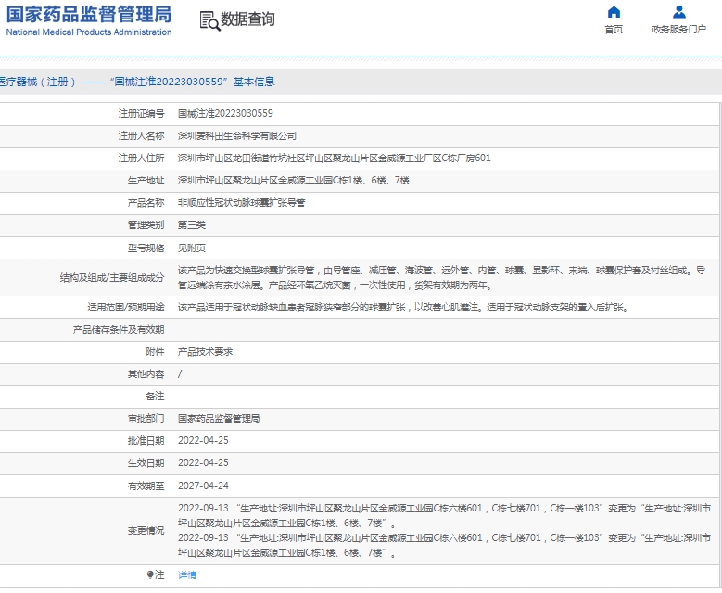
Task: Click the 型号规格 label
Action: coord(146,247)
